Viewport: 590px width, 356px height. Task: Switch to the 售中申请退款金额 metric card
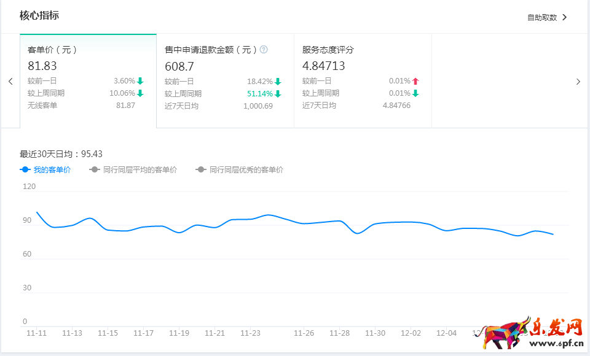tap(225, 80)
